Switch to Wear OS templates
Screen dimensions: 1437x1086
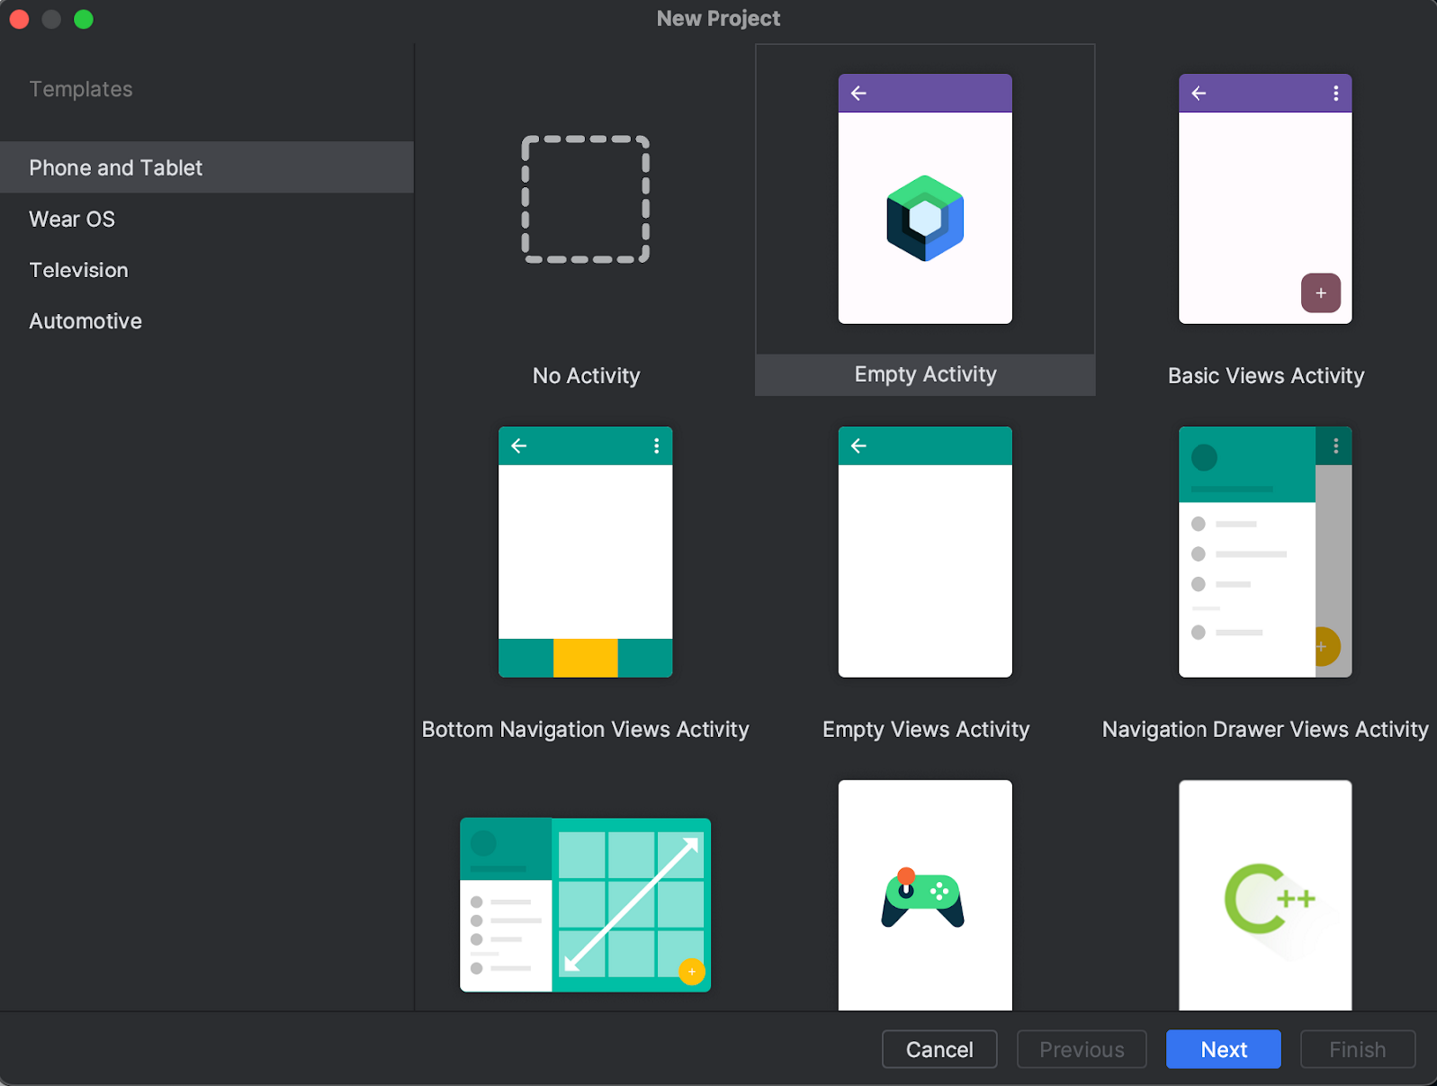point(71,219)
